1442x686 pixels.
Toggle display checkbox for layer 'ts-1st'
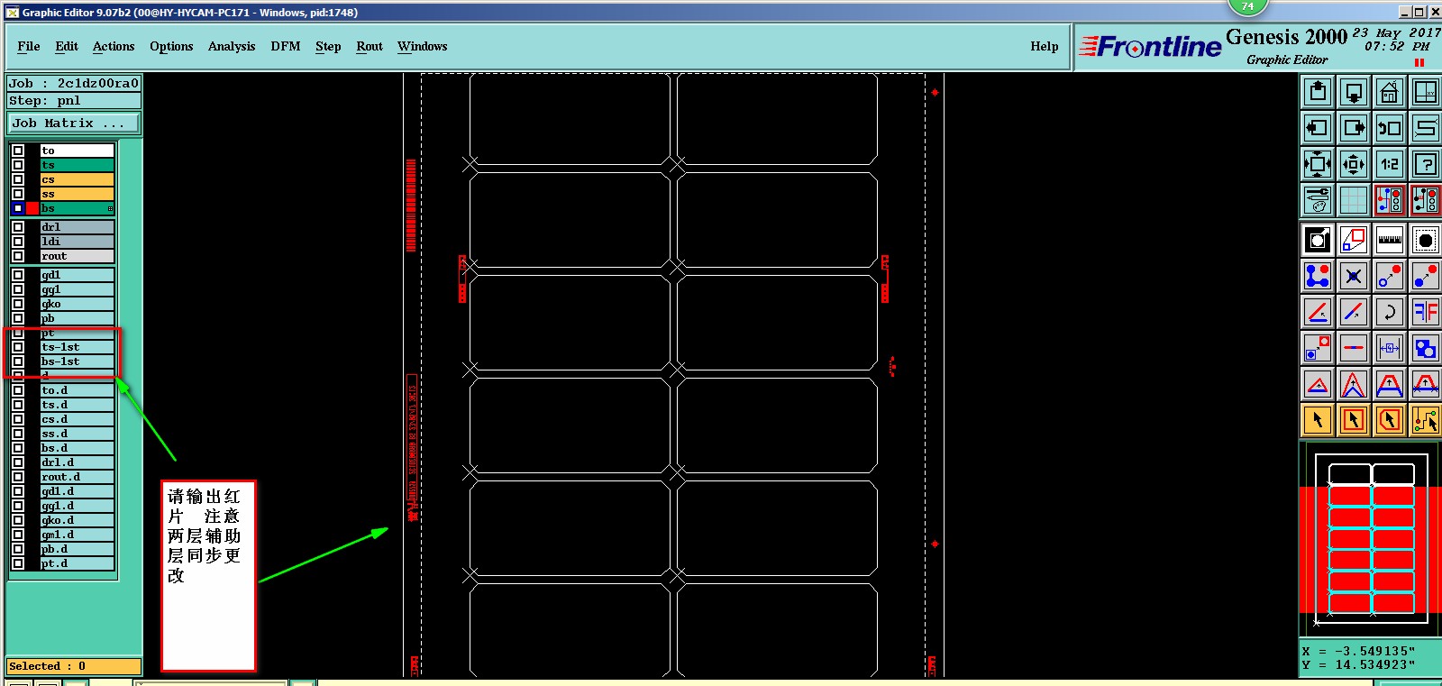(x=18, y=347)
